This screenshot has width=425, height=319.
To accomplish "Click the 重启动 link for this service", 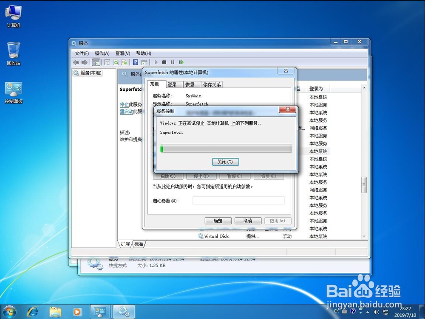I will coord(126,112).
